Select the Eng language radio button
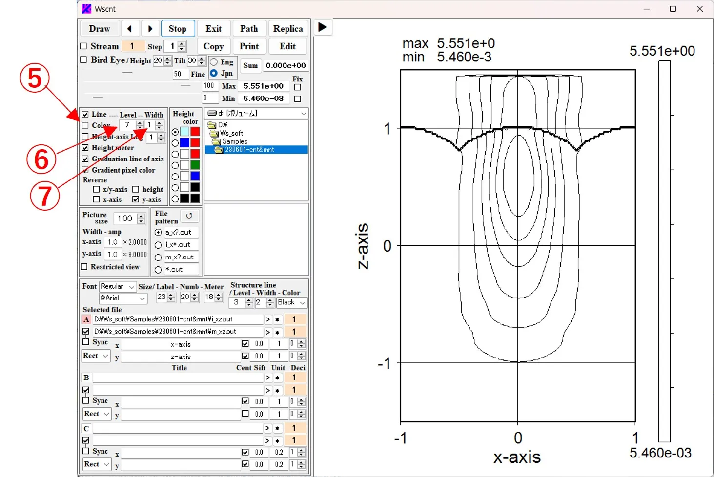Image resolution: width=714 pixels, height=477 pixels. point(214,62)
